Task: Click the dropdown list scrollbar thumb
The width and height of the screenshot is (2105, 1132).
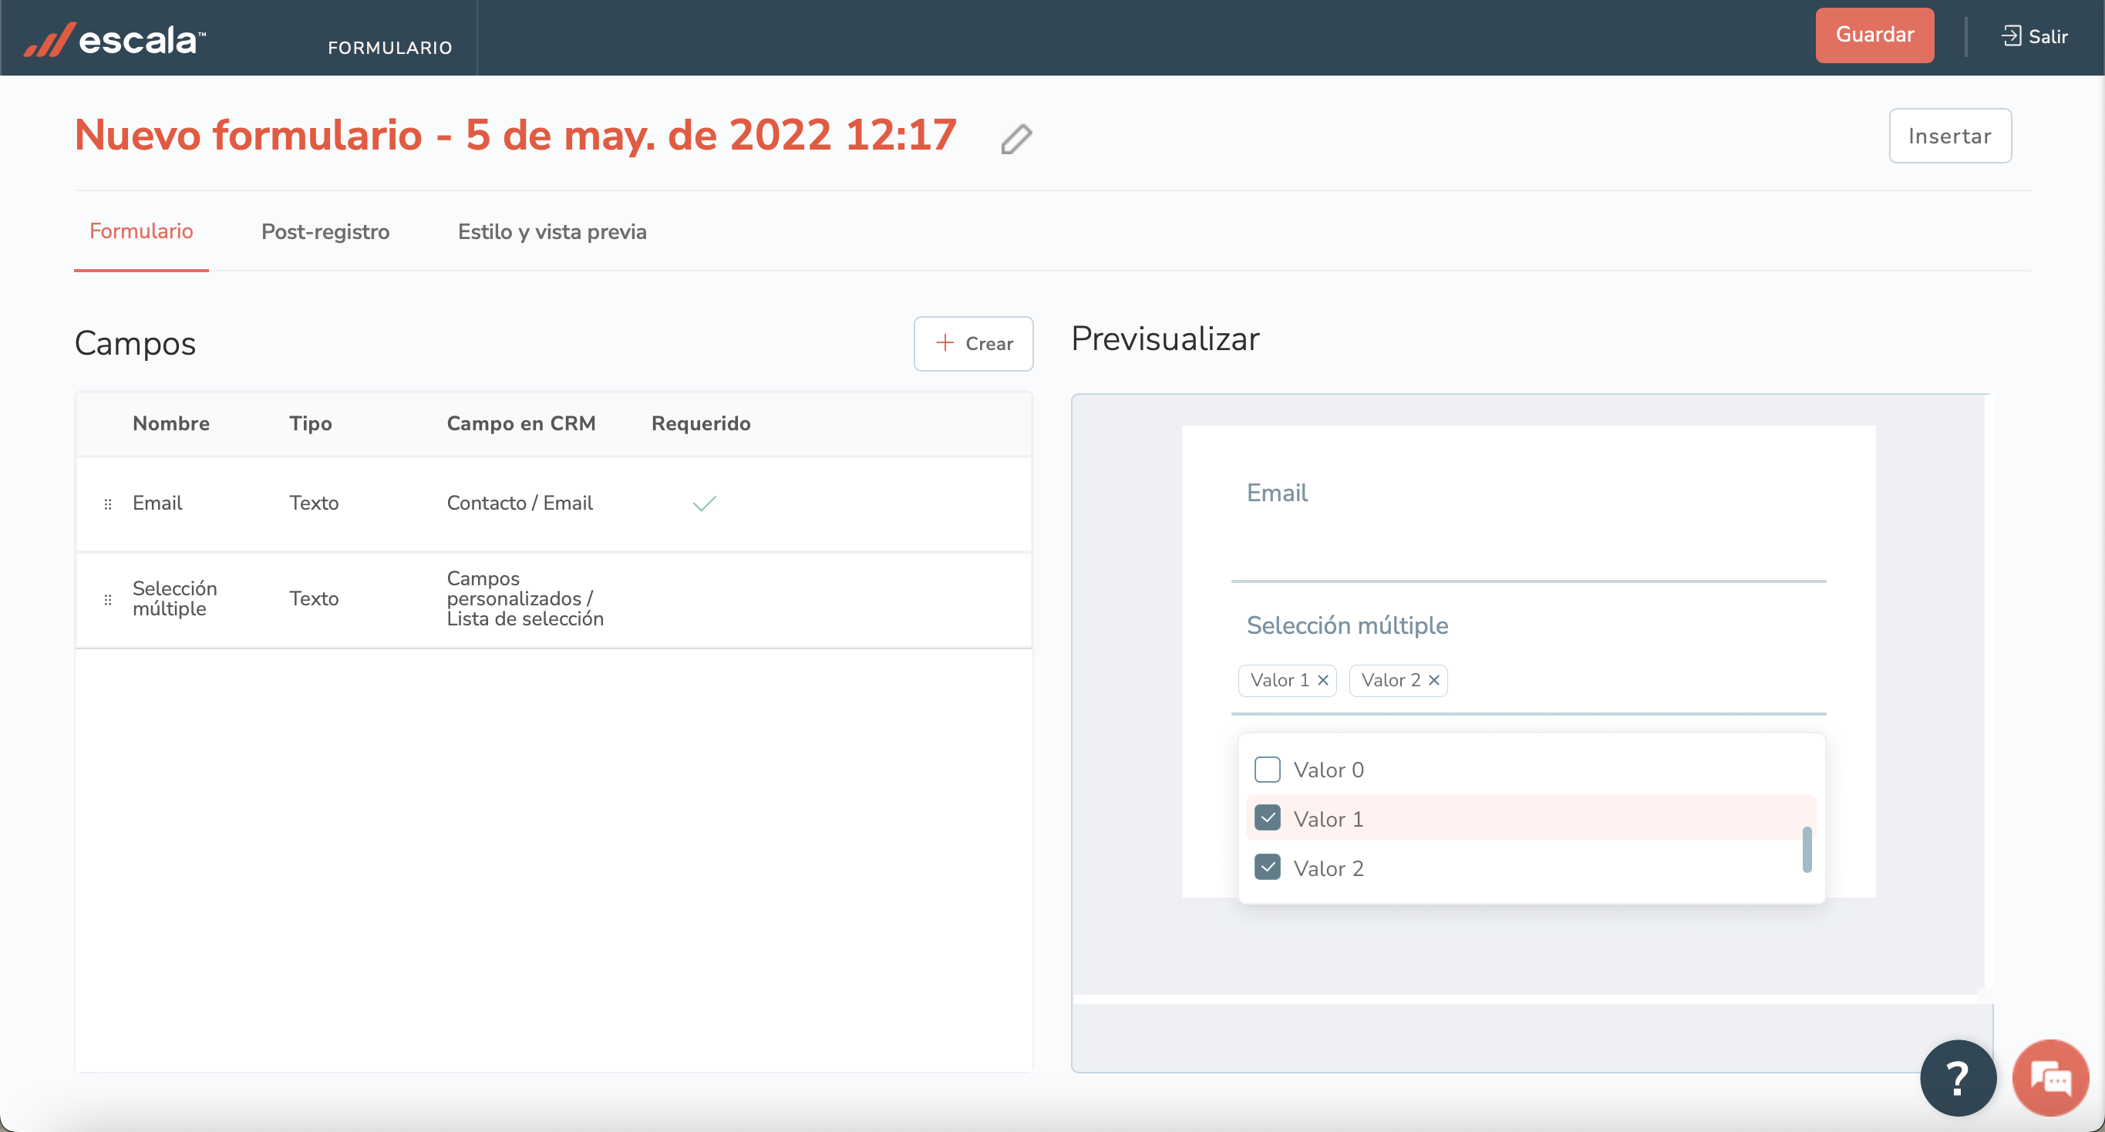Action: [x=1807, y=849]
